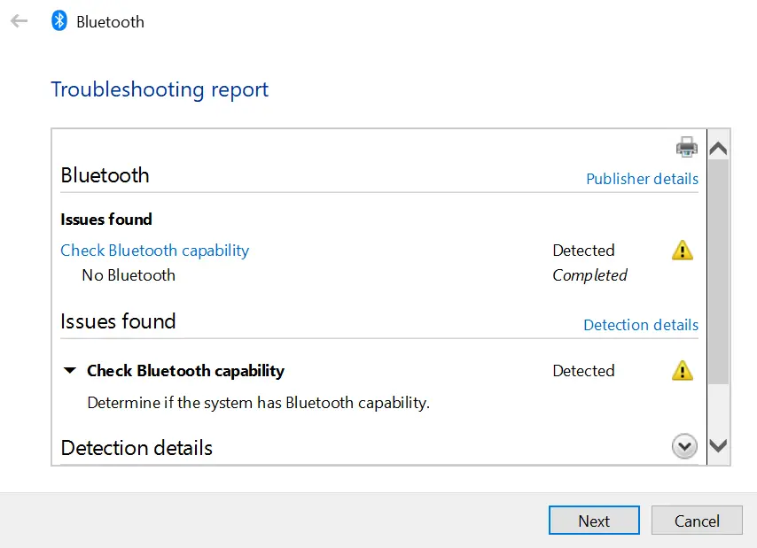Viewport: 757px width, 548px height.
Task: Select the 'No Bluetooth' text
Action: [129, 275]
